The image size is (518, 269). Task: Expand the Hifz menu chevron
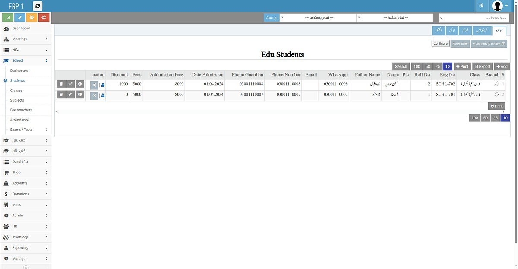click(46, 50)
